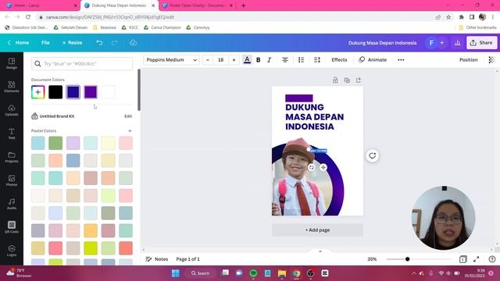Open the text color picker
Screen dimensions: 500x281
(x=247, y=60)
